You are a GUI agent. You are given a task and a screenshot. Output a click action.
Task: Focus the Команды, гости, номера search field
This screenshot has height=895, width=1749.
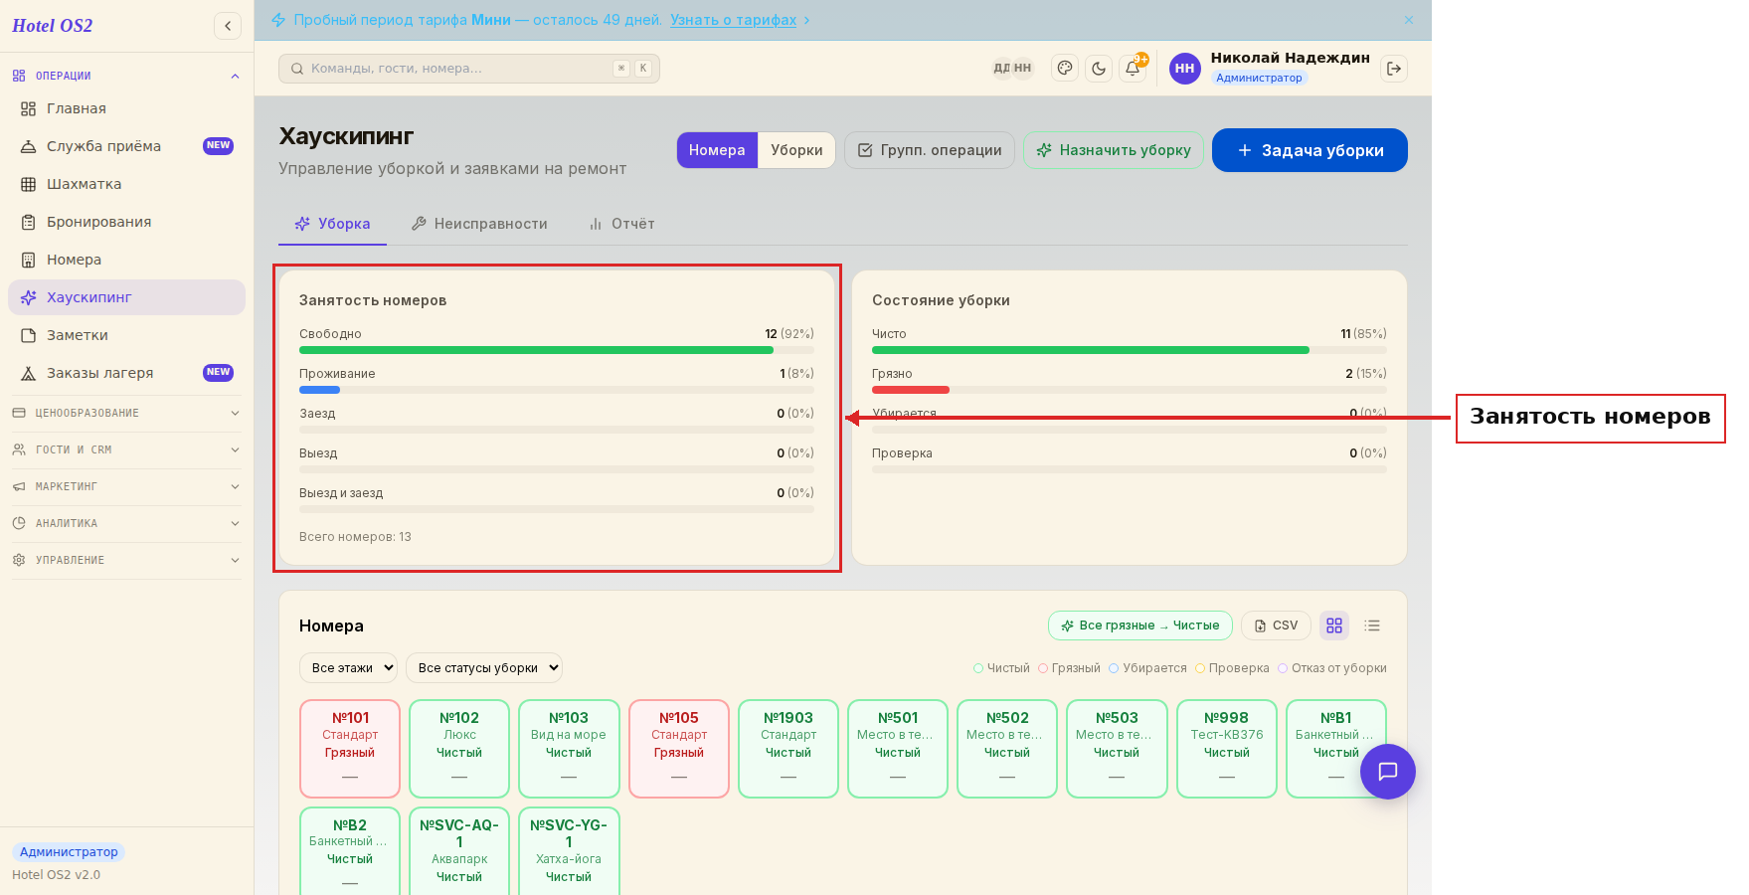pyautogui.click(x=469, y=69)
